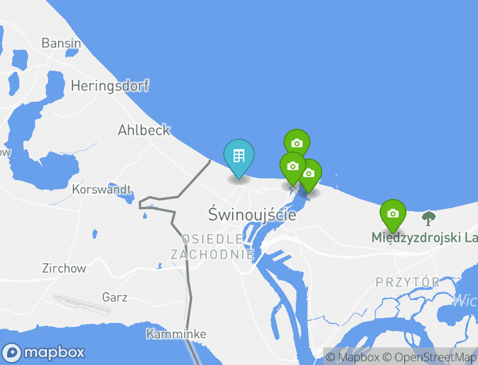478x365 pixels.
Task: Click the Zirchow village label
Action: (x=64, y=268)
